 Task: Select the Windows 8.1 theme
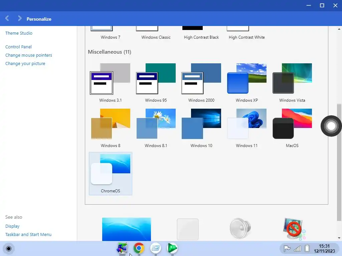pos(156,128)
